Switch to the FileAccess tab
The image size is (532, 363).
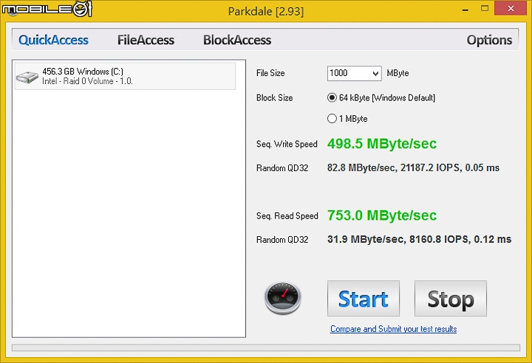point(146,40)
